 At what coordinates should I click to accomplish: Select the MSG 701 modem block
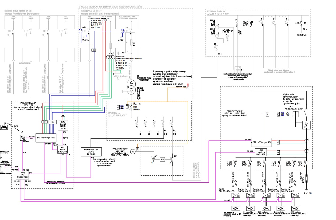tap(23, 138)
